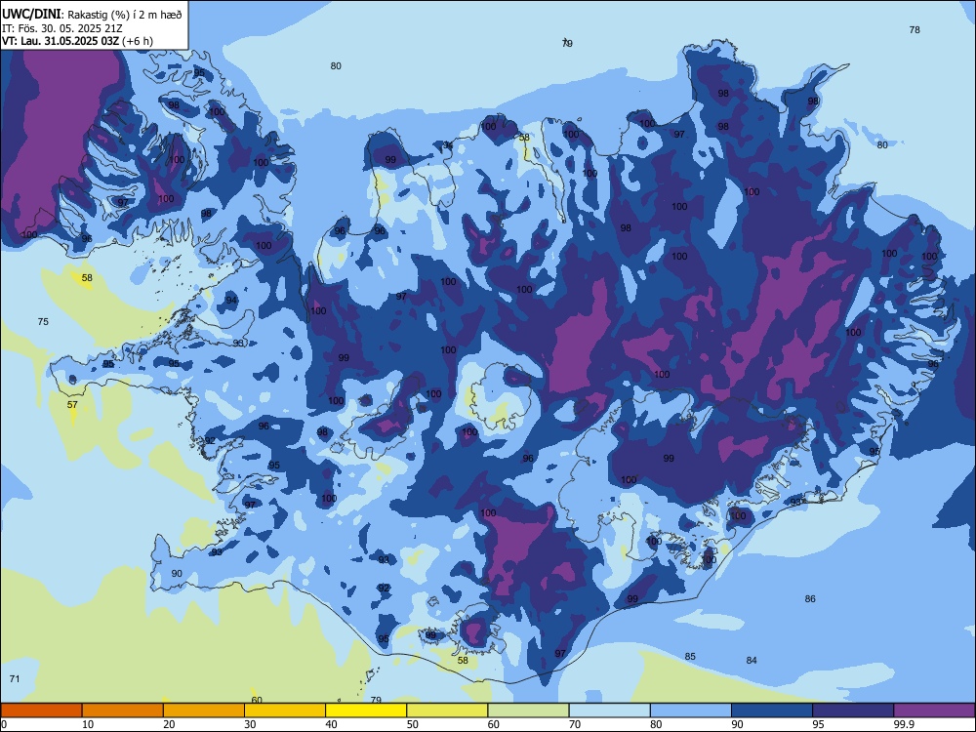This screenshot has width=976, height=732.
Task: Click the humidity value '78' over the sea
Action: click(915, 30)
